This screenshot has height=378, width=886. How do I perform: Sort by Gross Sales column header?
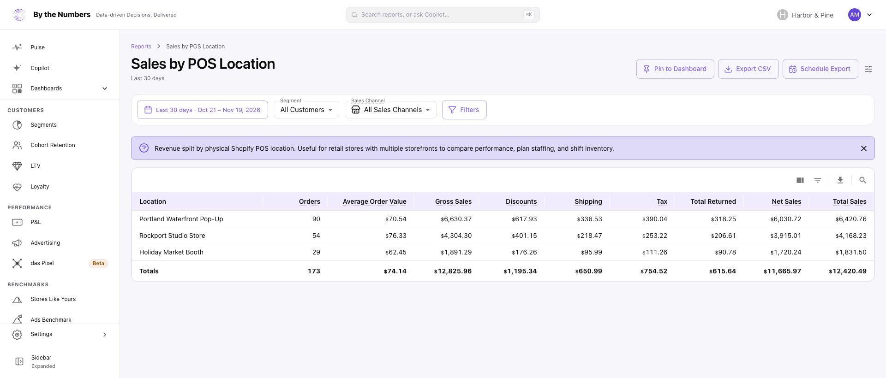453,201
